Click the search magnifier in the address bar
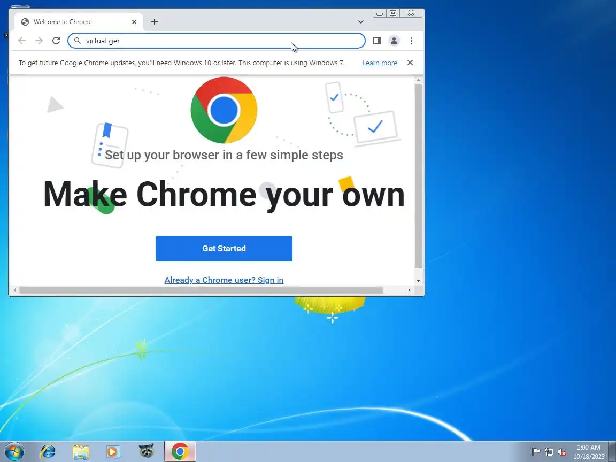Screen dimensions: 616x462 tap(78, 41)
